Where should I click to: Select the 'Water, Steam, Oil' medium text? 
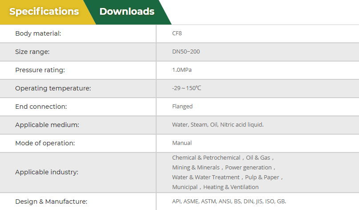click(195, 125)
